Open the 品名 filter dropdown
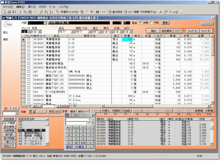This screenshot has width=221, height=161. click(x=73, y=31)
